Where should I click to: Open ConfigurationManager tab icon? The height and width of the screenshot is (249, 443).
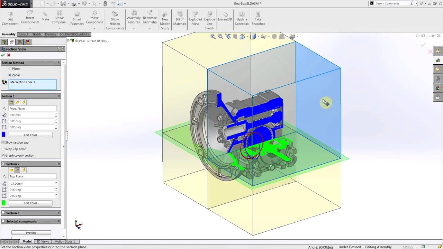[x=20, y=42]
